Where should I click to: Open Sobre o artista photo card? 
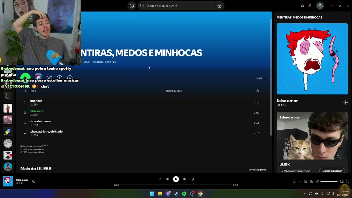click(312, 136)
